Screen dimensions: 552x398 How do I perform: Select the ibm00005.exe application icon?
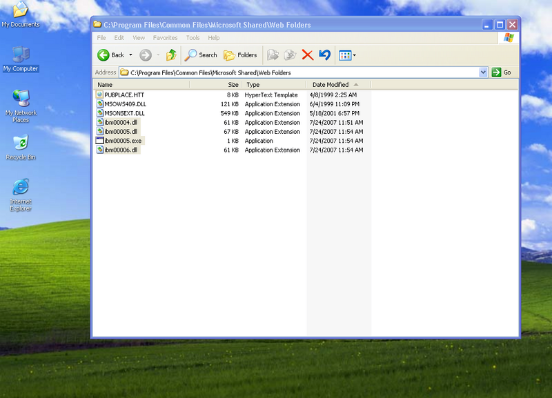(99, 141)
